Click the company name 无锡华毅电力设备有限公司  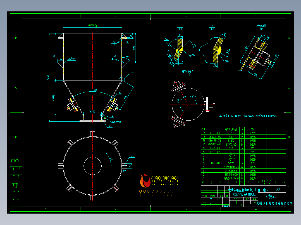[274, 203]
